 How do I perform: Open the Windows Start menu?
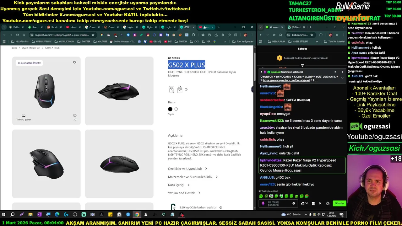click(x=4, y=215)
